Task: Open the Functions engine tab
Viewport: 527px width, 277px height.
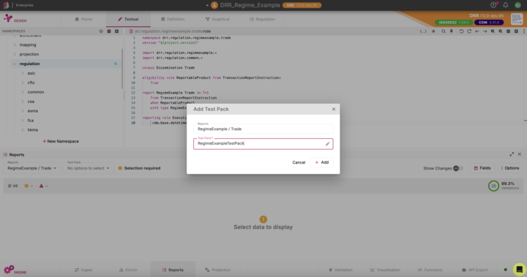Action: pyautogui.click(x=430, y=270)
